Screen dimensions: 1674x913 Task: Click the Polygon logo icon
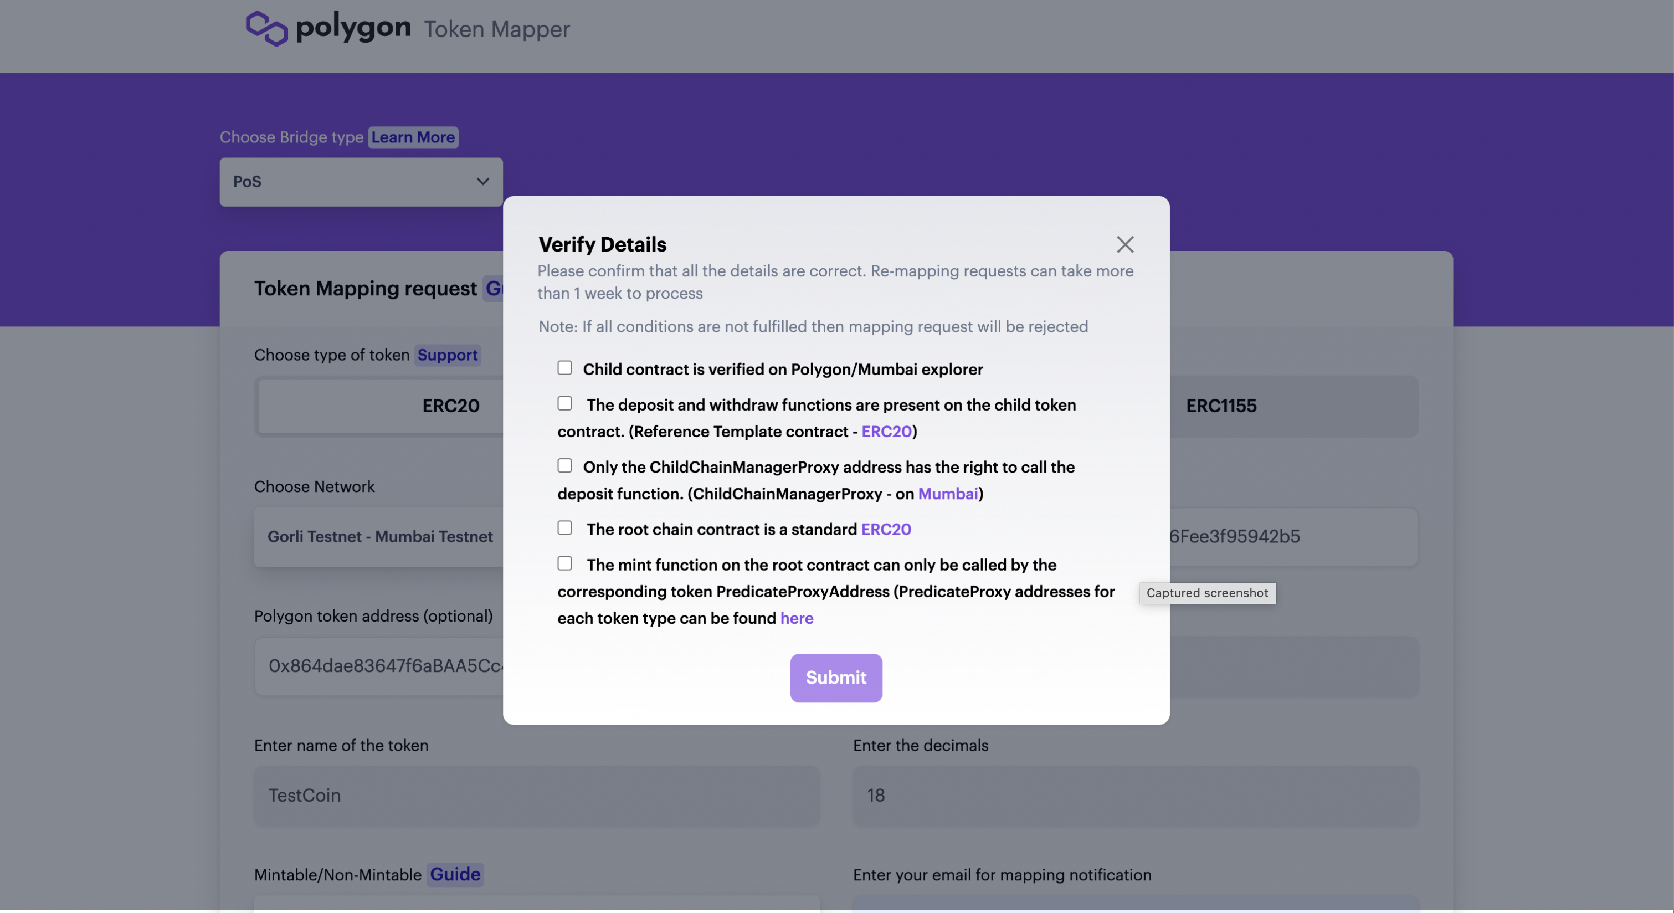click(266, 29)
